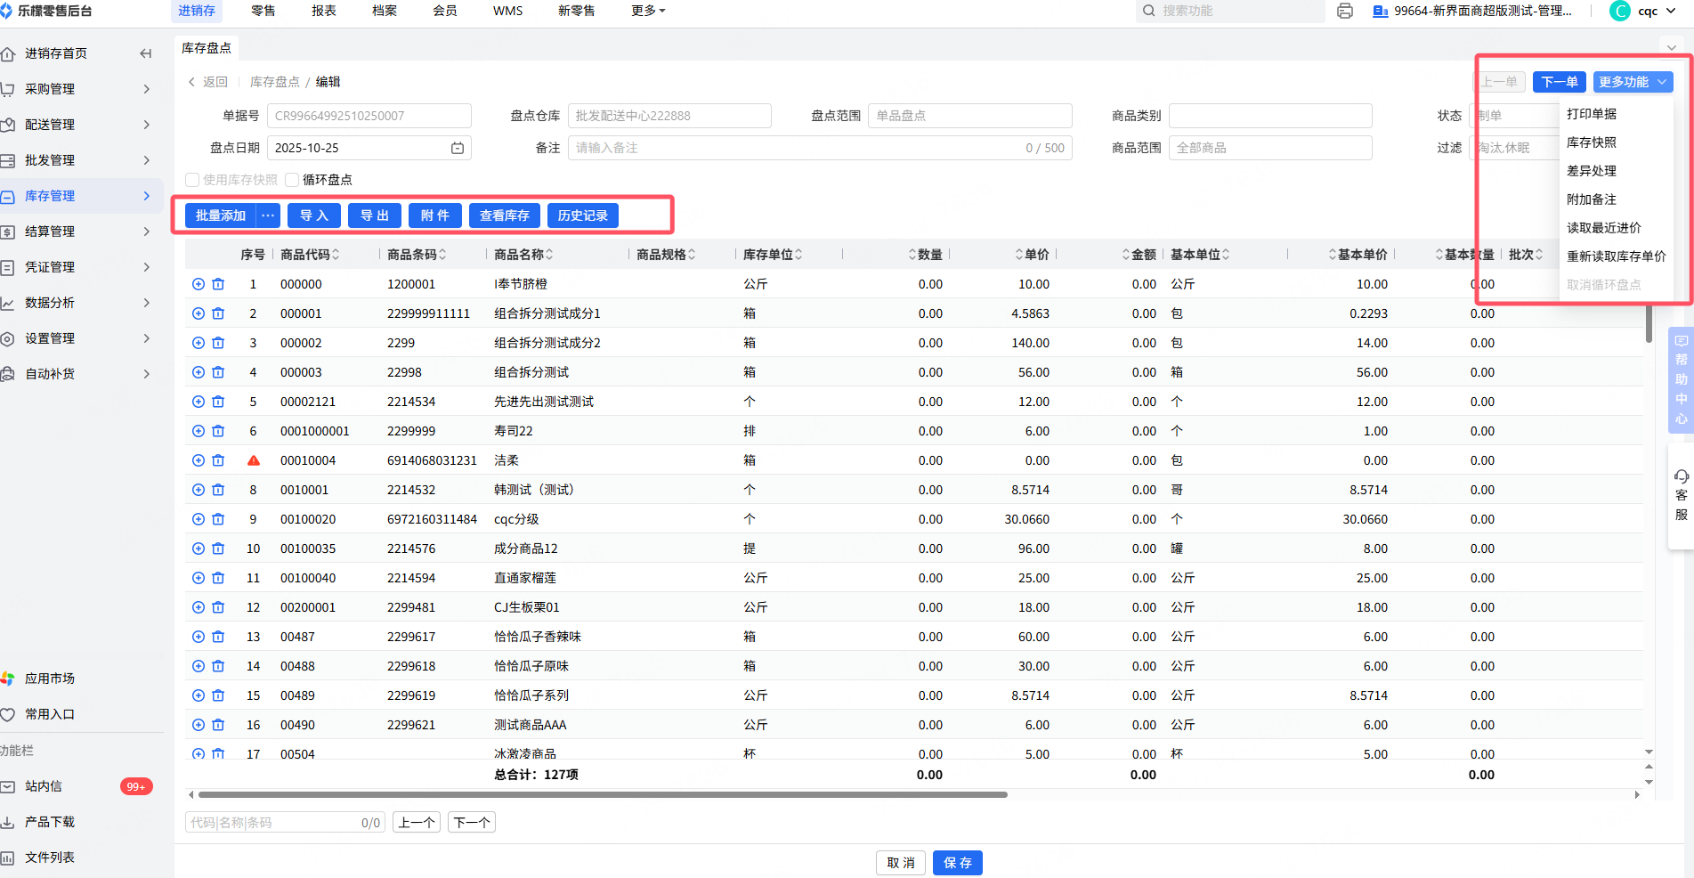Collapse sidebar using the arrow icon

(x=146, y=53)
